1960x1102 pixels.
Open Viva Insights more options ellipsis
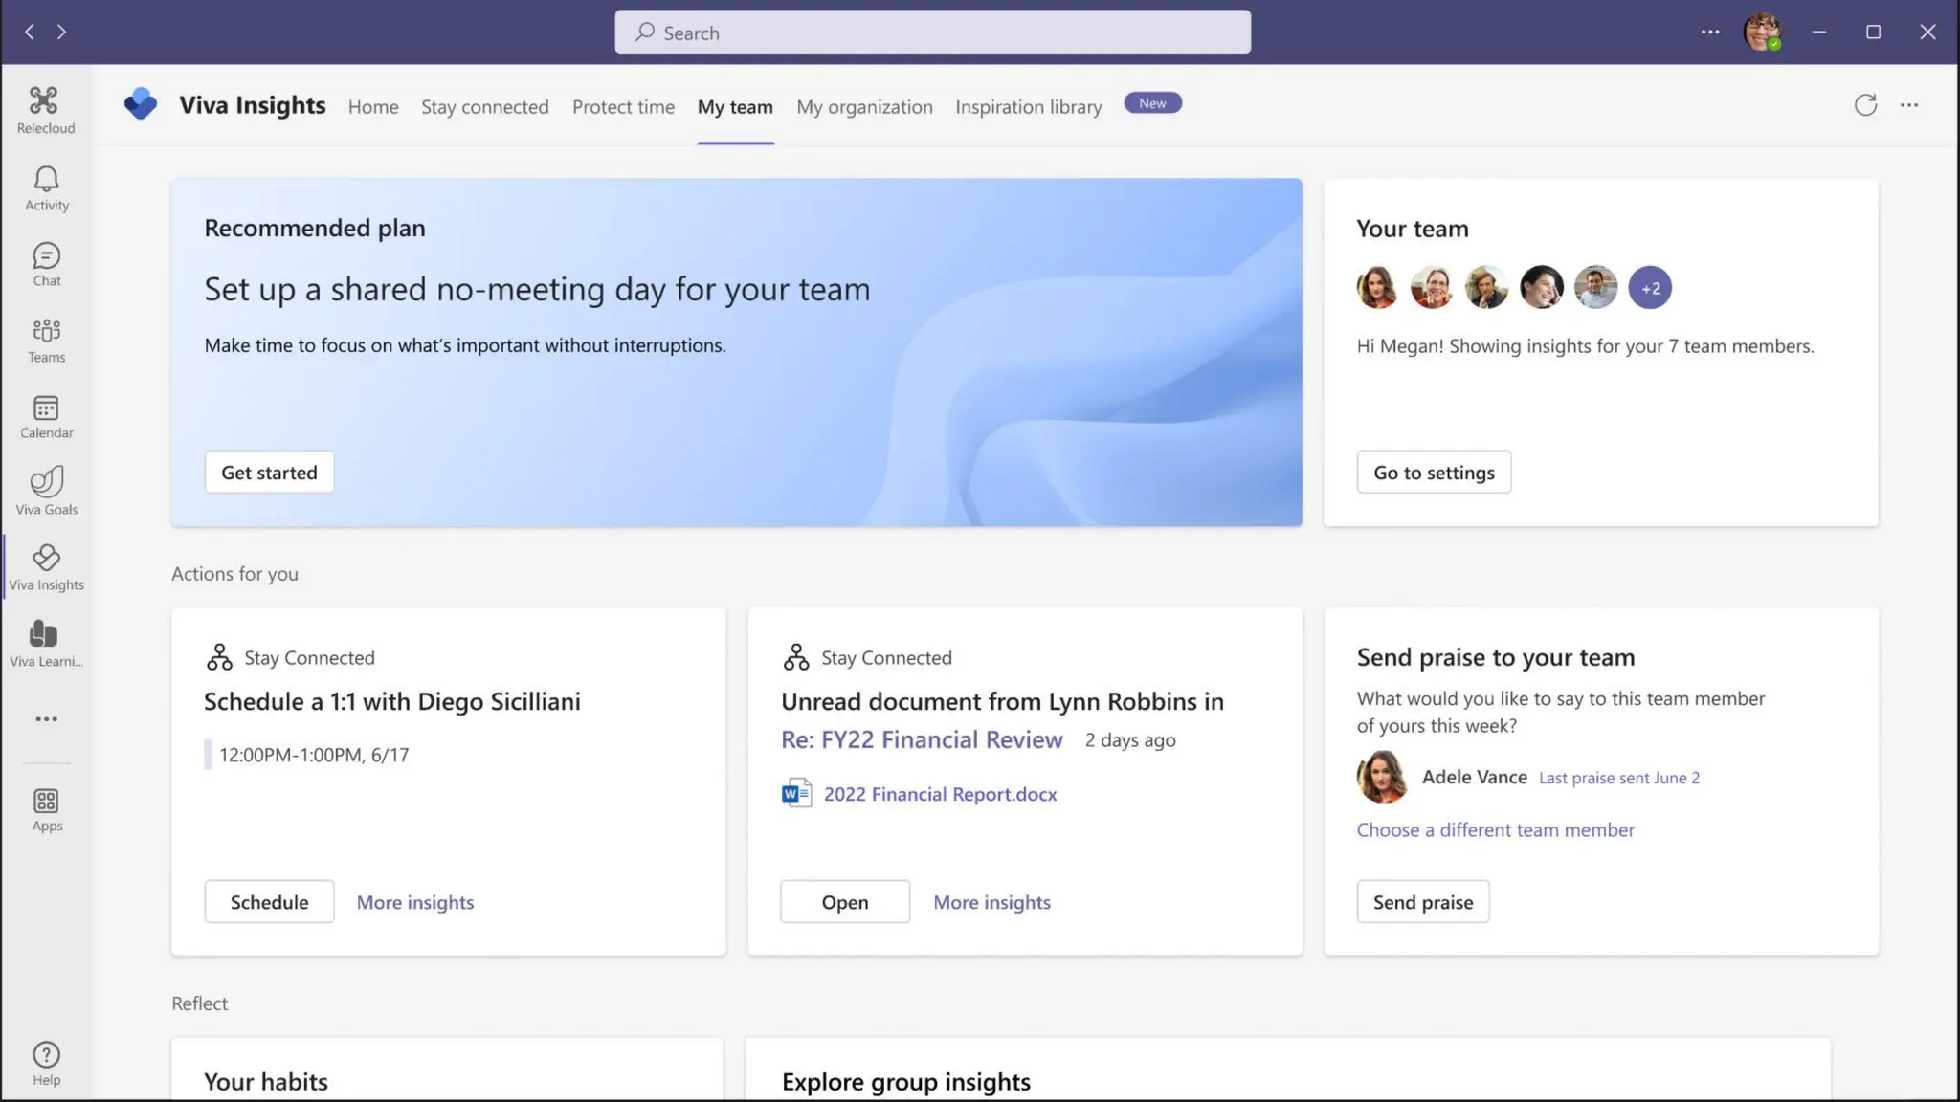point(1909,105)
